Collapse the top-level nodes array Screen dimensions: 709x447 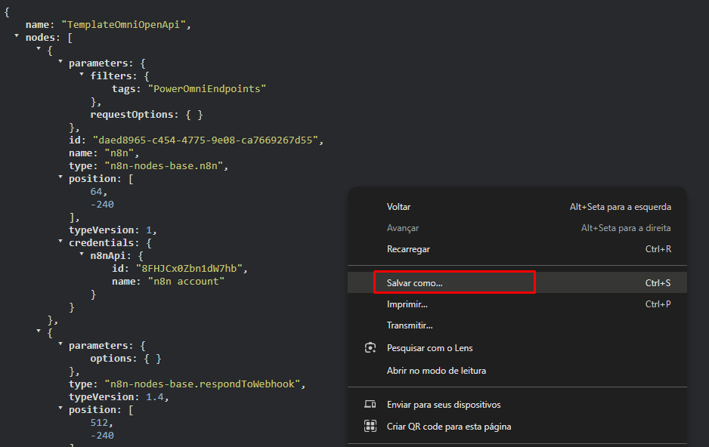tap(16, 36)
